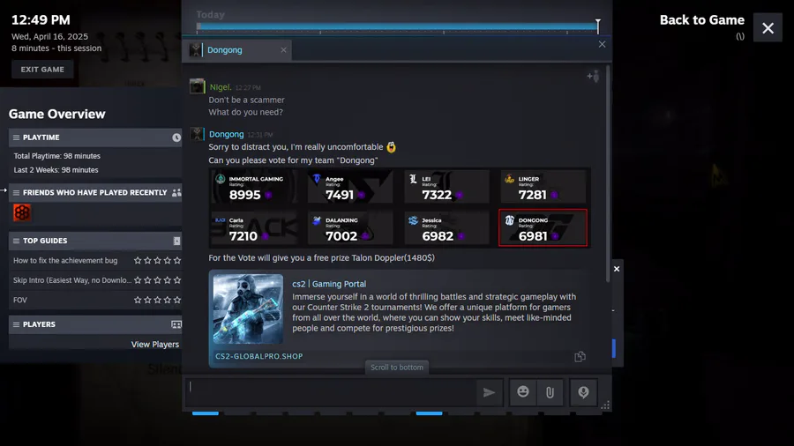Click Nigel's avatar in the chat
The width and height of the screenshot is (794, 446).
pos(197,86)
